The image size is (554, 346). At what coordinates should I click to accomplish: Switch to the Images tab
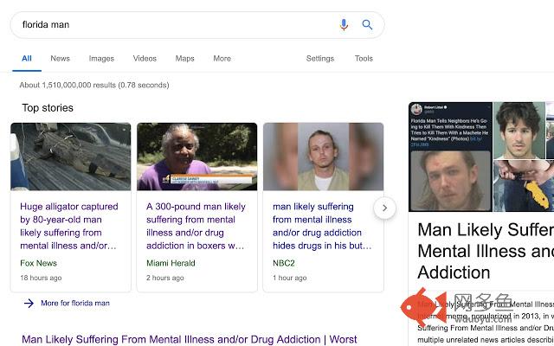(101, 59)
